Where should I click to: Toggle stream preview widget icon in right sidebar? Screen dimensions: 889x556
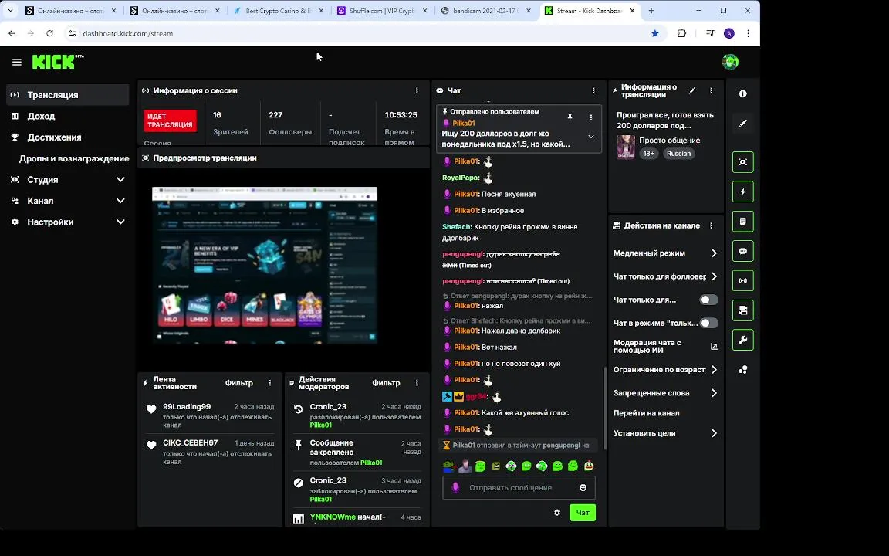coord(742,162)
